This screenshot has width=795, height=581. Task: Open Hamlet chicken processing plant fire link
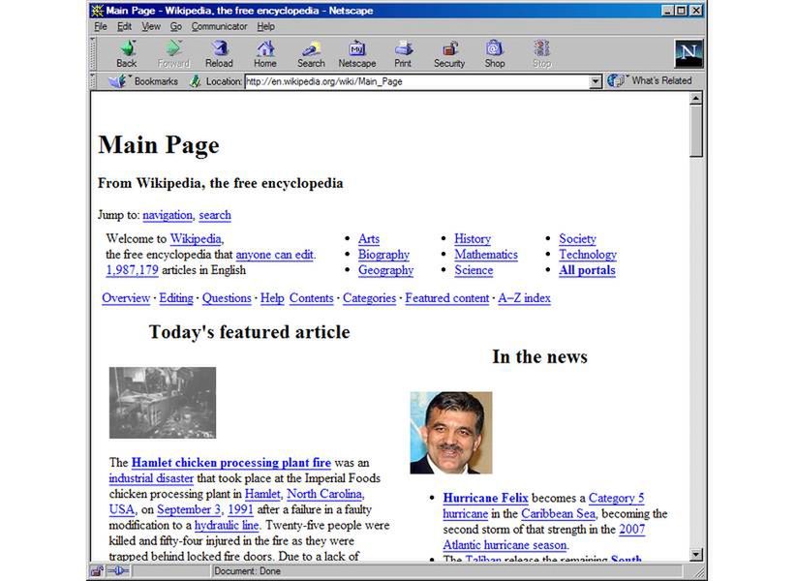click(x=231, y=463)
